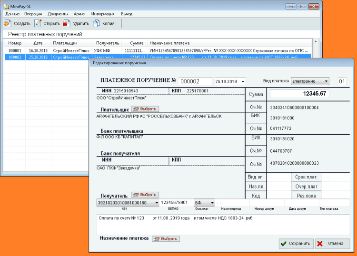
Task: Save the payment order with Сохранить
Action: click(296, 243)
